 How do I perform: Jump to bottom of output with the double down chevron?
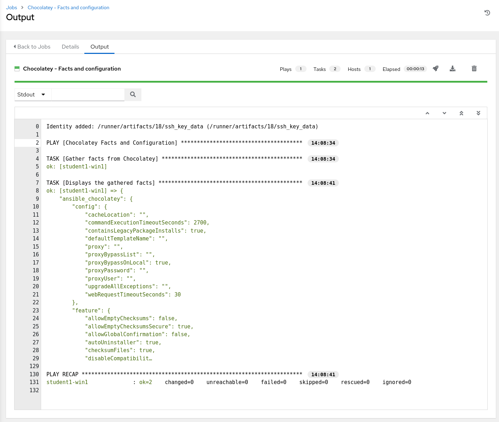(x=478, y=113)
